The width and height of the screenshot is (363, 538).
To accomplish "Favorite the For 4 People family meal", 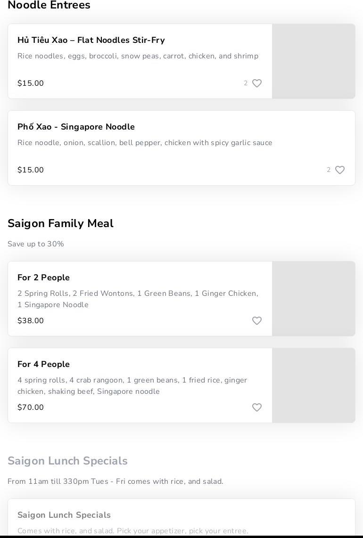I will pos(257,408).
